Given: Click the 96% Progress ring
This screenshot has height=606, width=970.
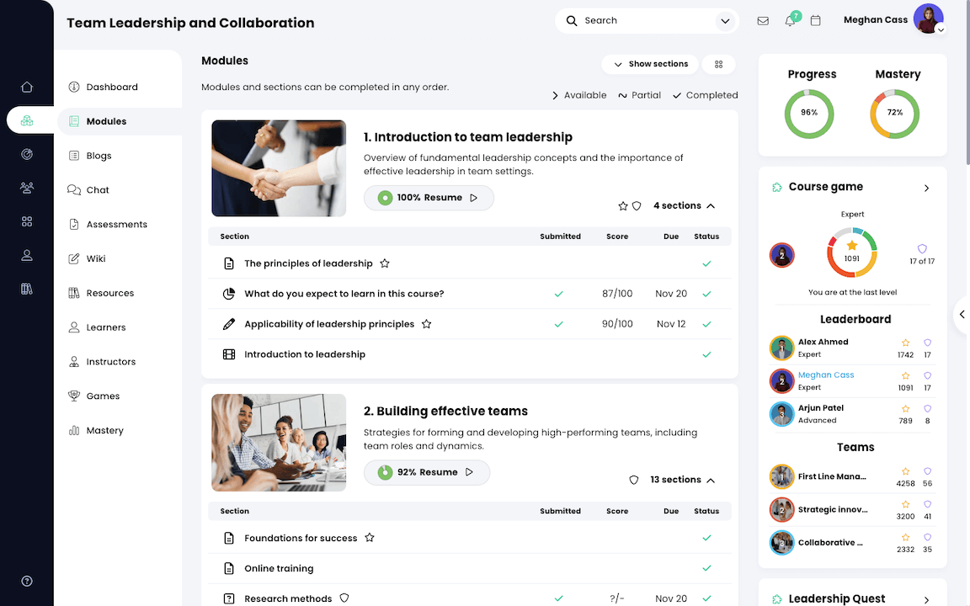Looking at the screenshot, I should 809,114.
